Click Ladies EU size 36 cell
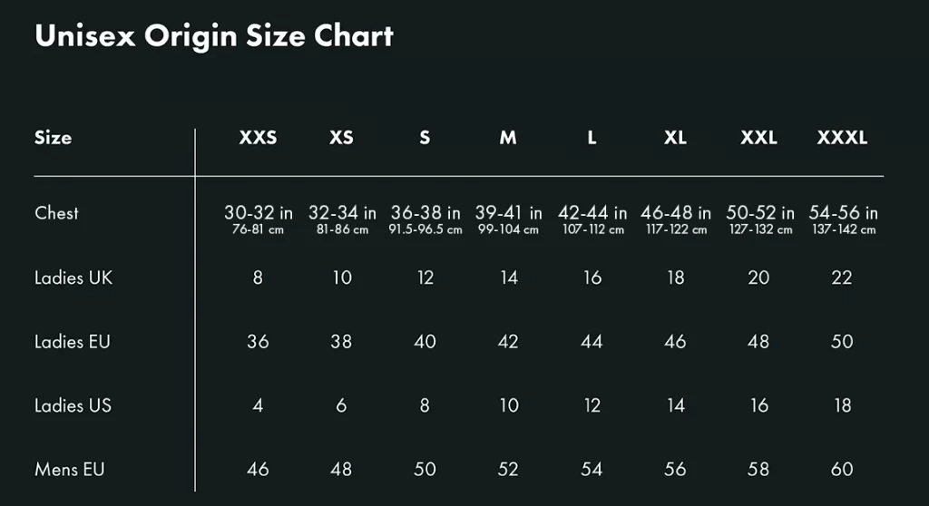 click(x=258, y=342)
